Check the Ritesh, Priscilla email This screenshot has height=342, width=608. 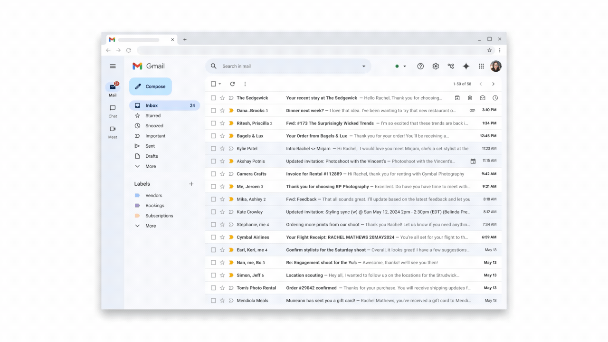coord(213,123)
